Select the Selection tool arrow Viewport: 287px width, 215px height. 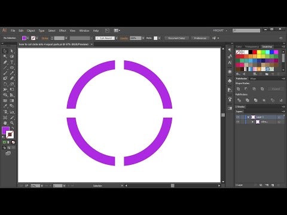coord(5,51)
